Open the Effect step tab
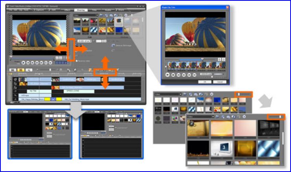 pos(67,10)
